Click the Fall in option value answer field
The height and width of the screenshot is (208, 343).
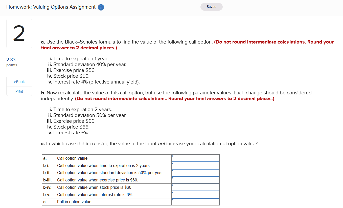pos(196,202)
